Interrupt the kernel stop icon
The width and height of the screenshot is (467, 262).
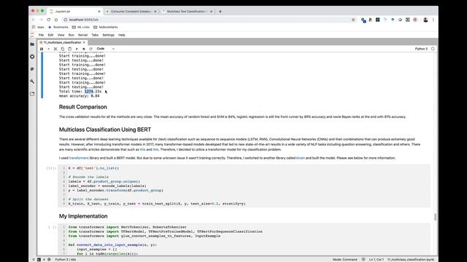tap(84, 49)
